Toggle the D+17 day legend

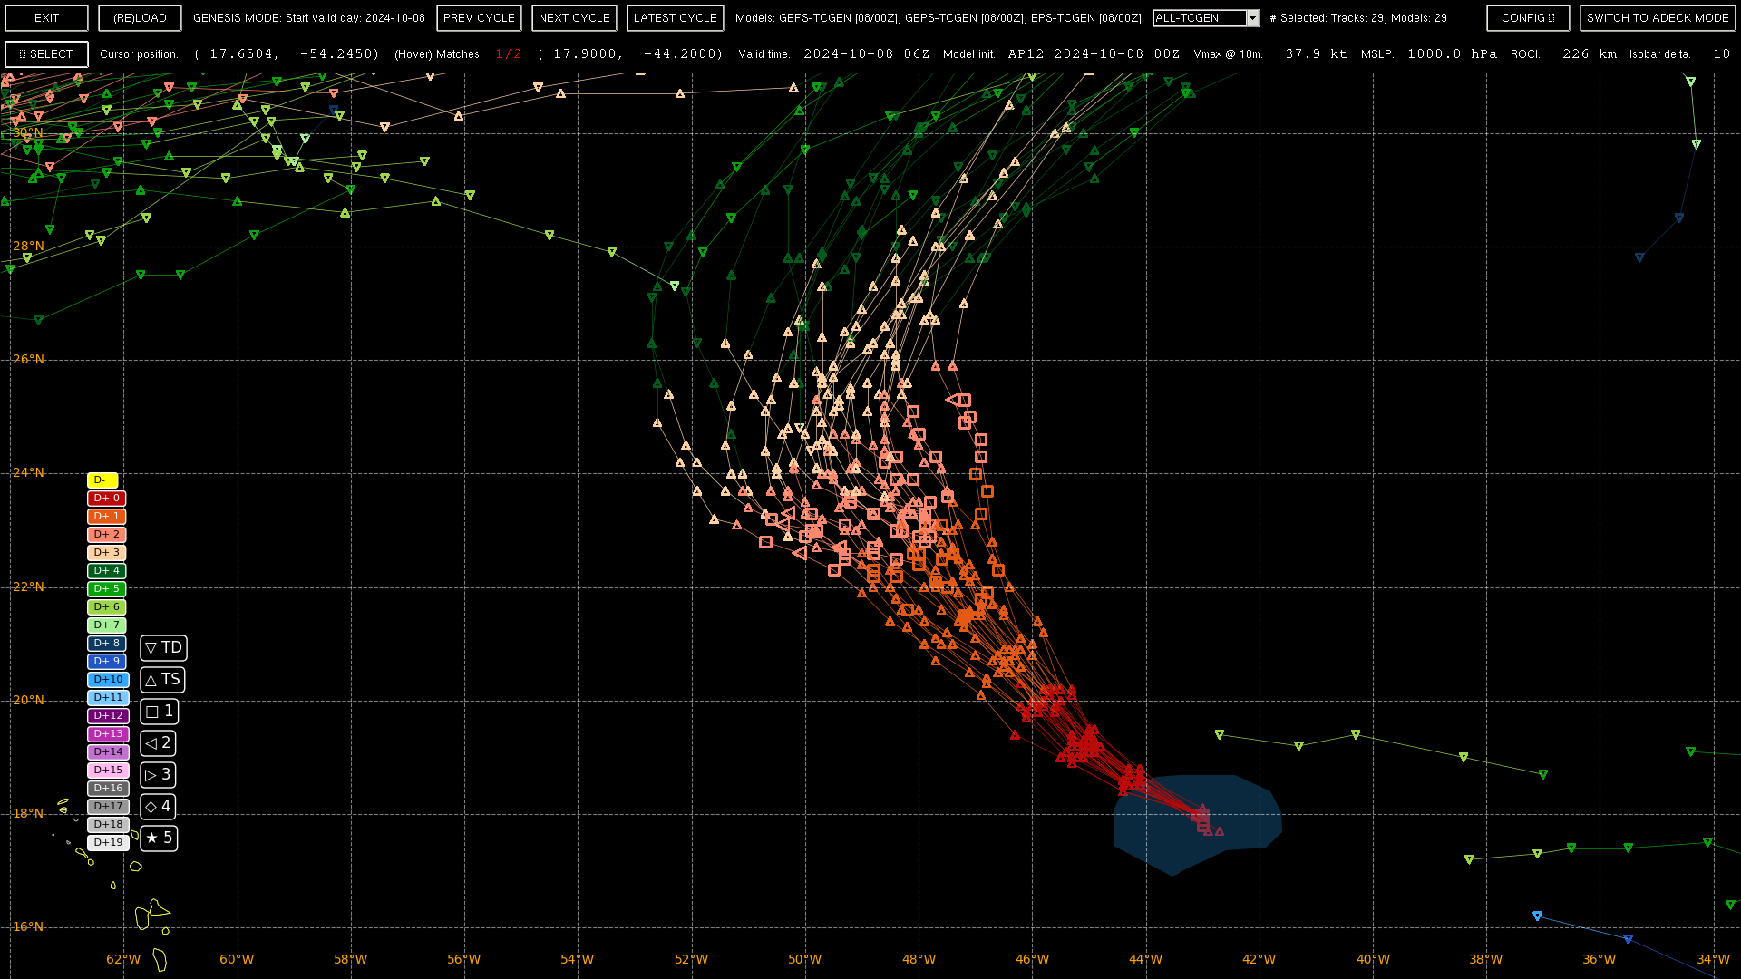click(108, 807)
